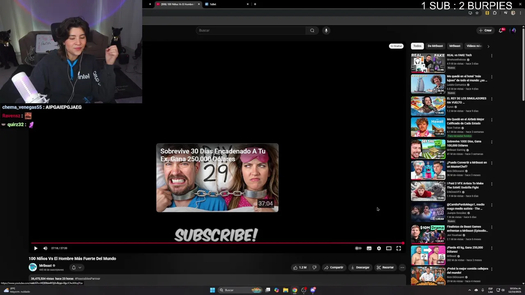Toggle the autoplay switch in player controls
The image size is (525, 295).
(x=358, y=248)
